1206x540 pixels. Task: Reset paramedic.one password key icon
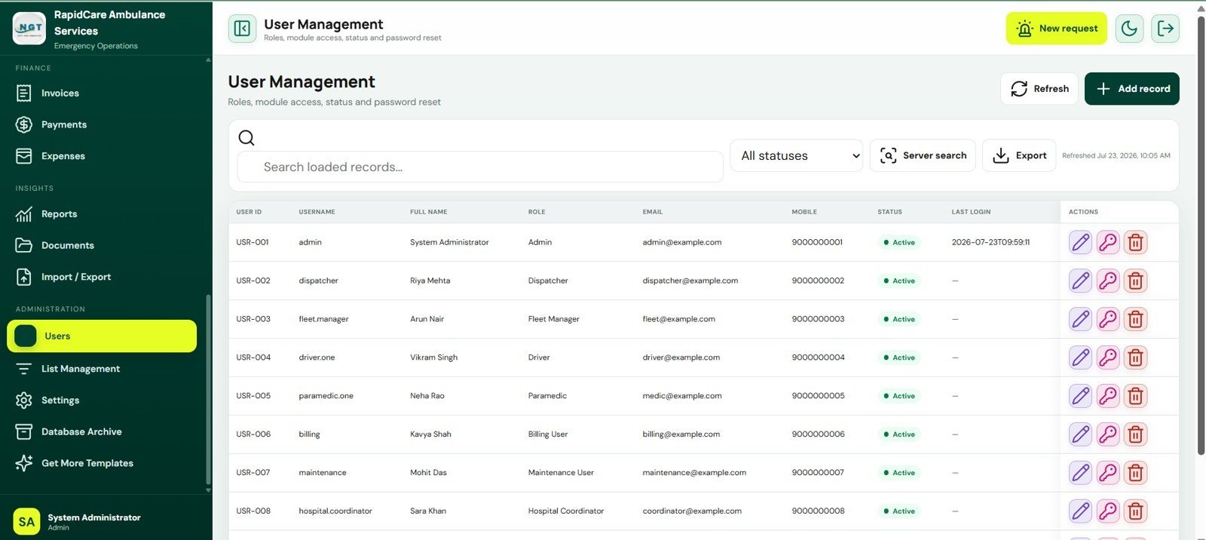pos(1108,396)
